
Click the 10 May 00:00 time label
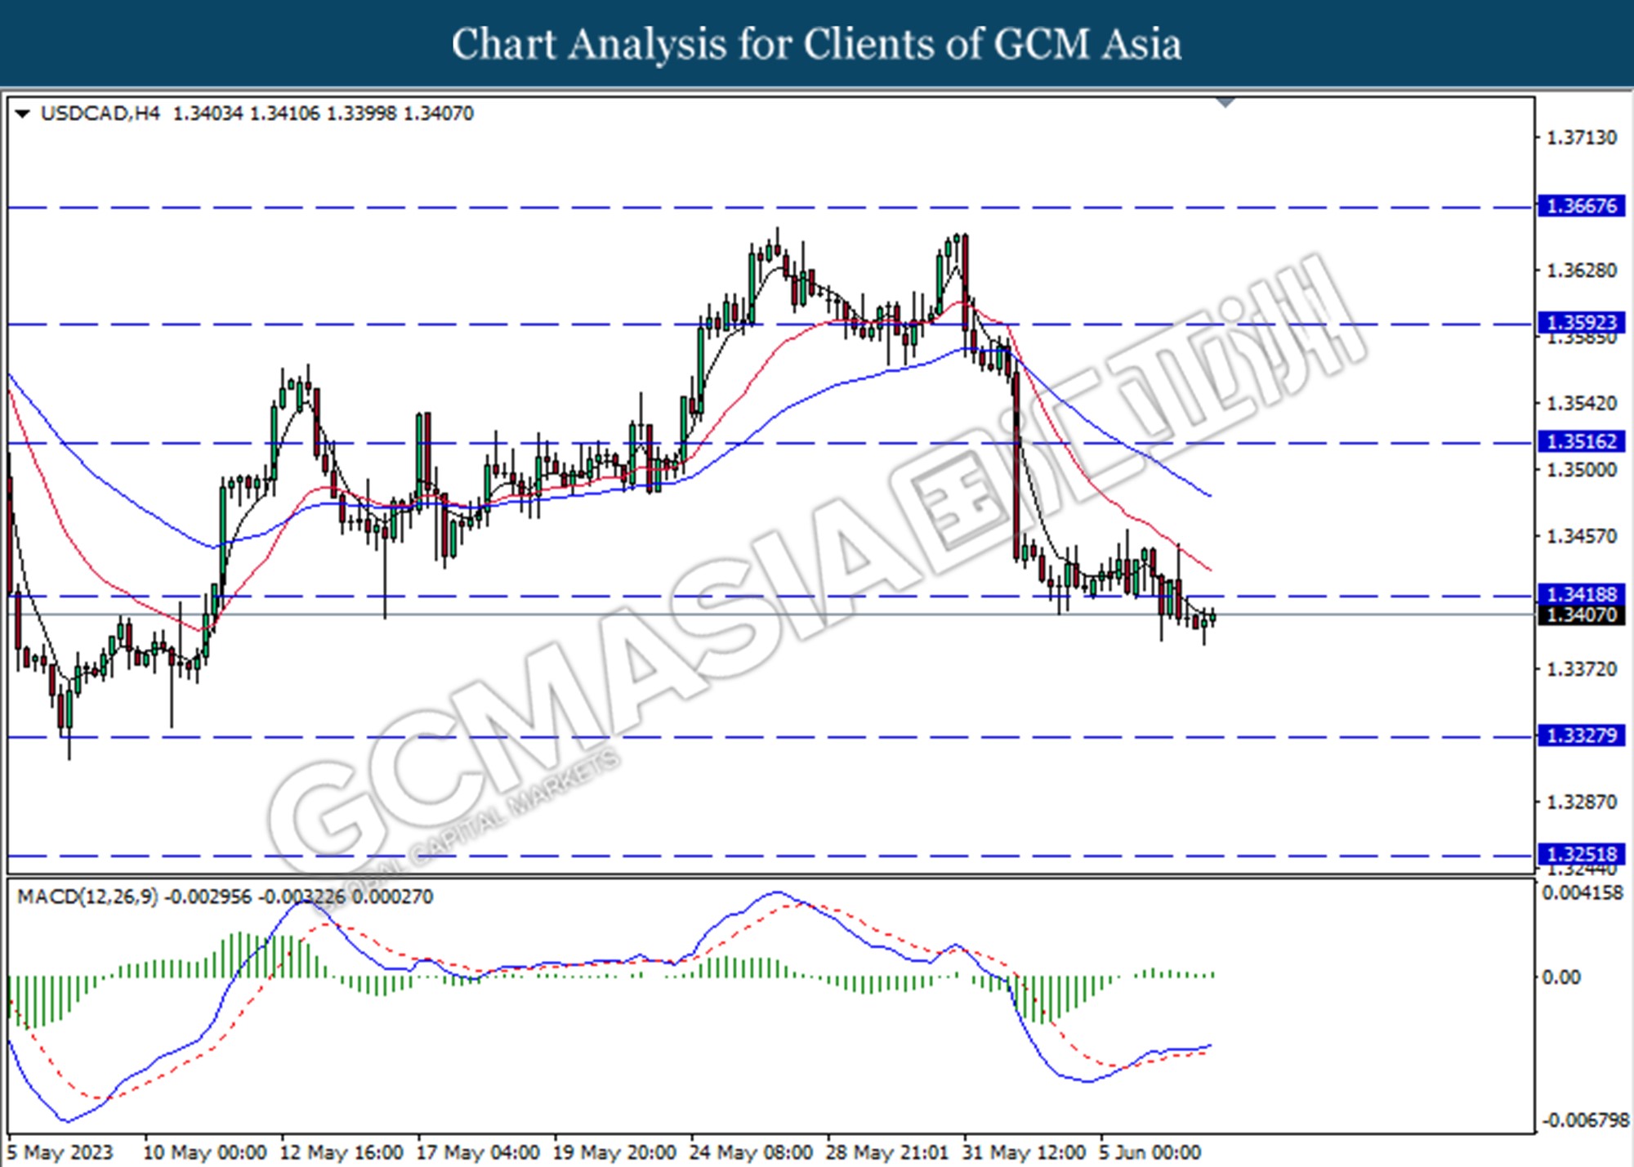pos(205,1153)
